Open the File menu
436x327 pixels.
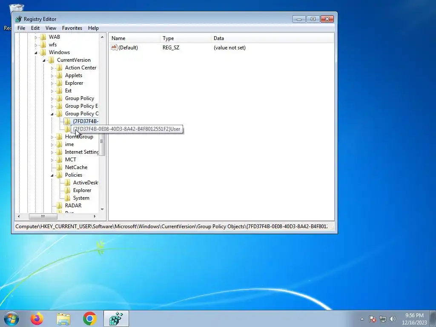click(x=21, y=28)
